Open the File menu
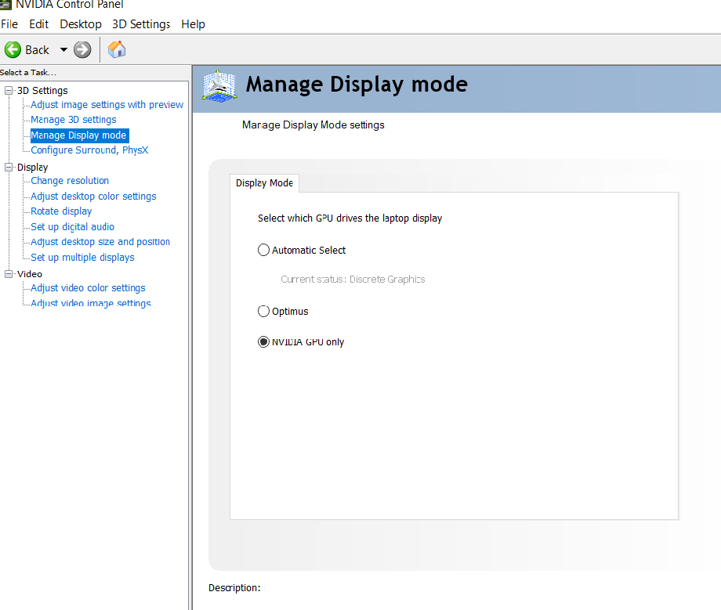The width and height of the screenshot is (721, 610). click(9, 24)
